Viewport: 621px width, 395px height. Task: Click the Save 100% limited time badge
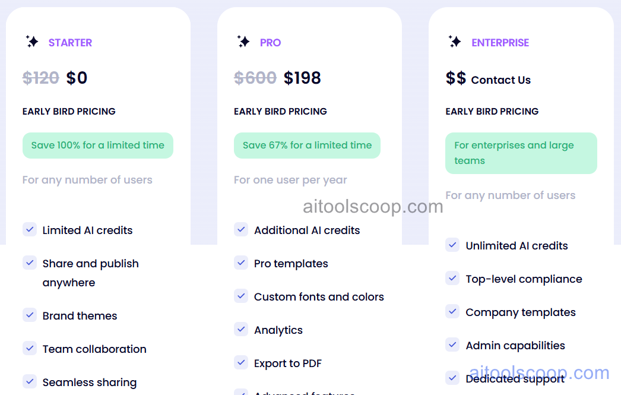click(97, 145)
